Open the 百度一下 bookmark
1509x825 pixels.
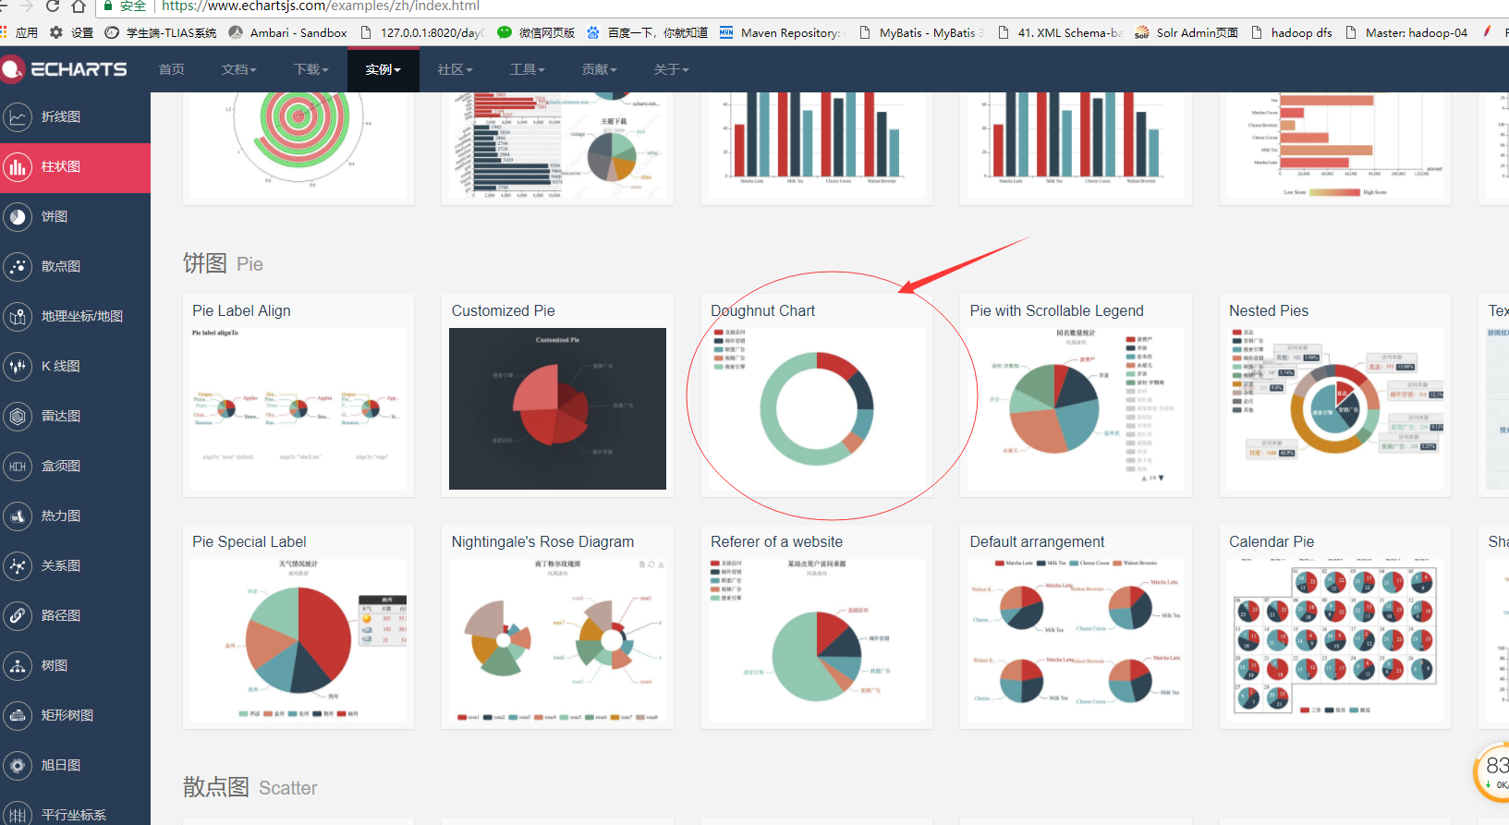647,32
